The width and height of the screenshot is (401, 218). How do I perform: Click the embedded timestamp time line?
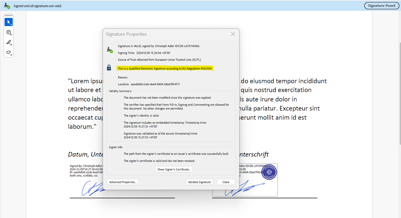pyautogui.click(x=165, y=124)
